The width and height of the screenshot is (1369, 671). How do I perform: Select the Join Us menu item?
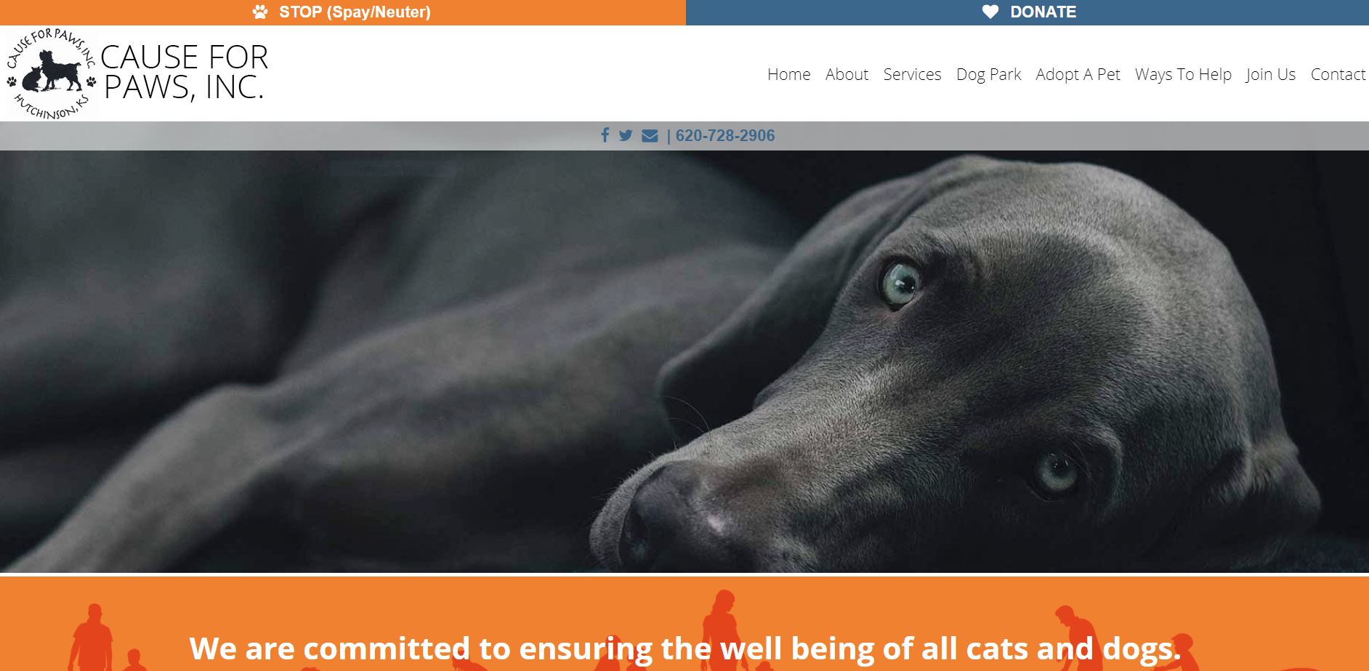(x=1270, y=74)
